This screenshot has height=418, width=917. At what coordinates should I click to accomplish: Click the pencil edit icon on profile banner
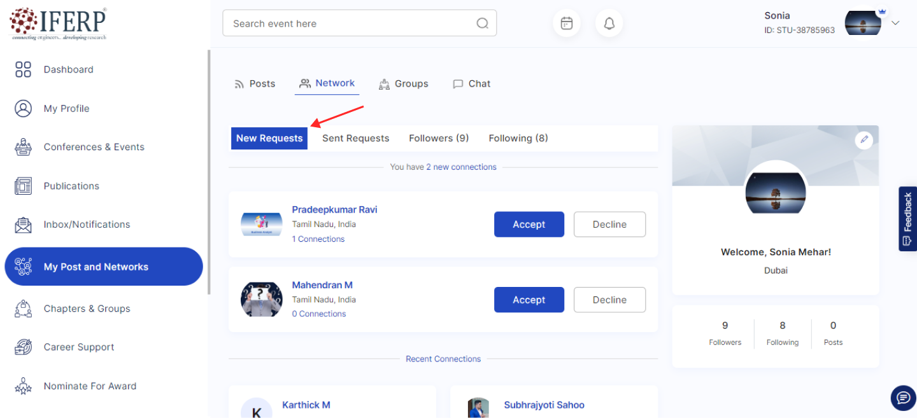[x=864, y=139]
